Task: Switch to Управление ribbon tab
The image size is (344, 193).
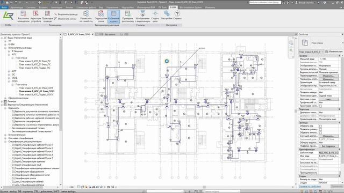Action: pos(112,7)
